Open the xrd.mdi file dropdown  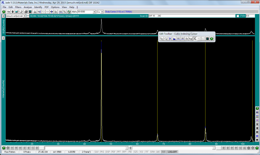point(25,16)
